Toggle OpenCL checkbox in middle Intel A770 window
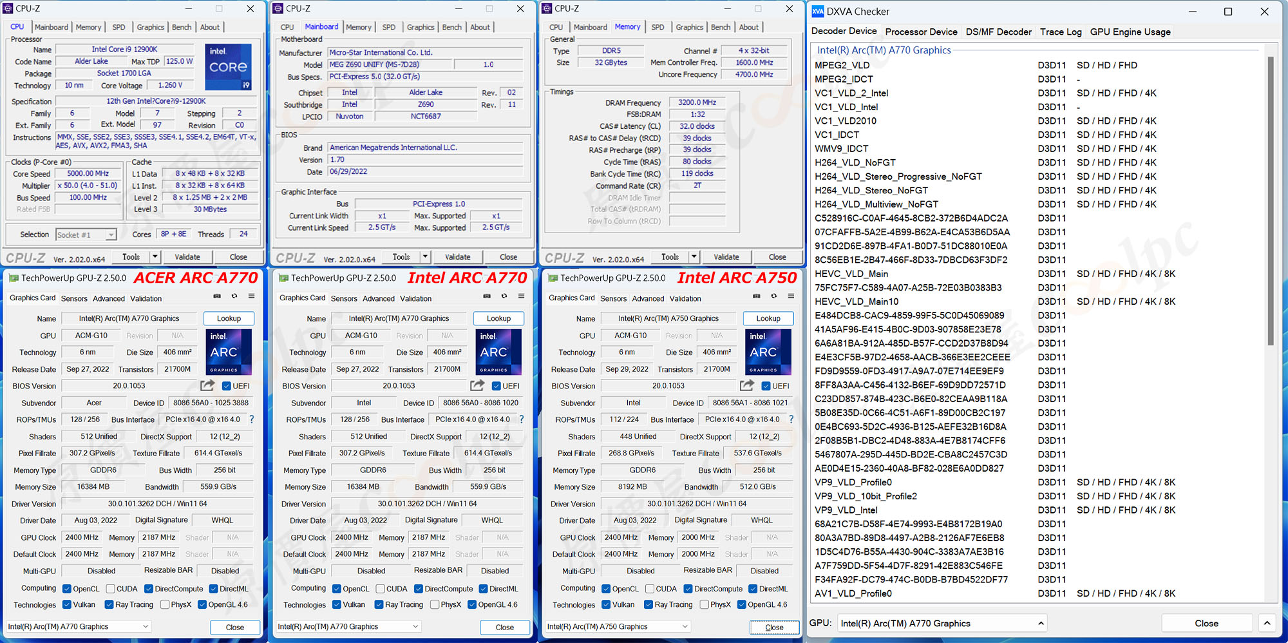 pyautogui.click(x=337, y=588)
